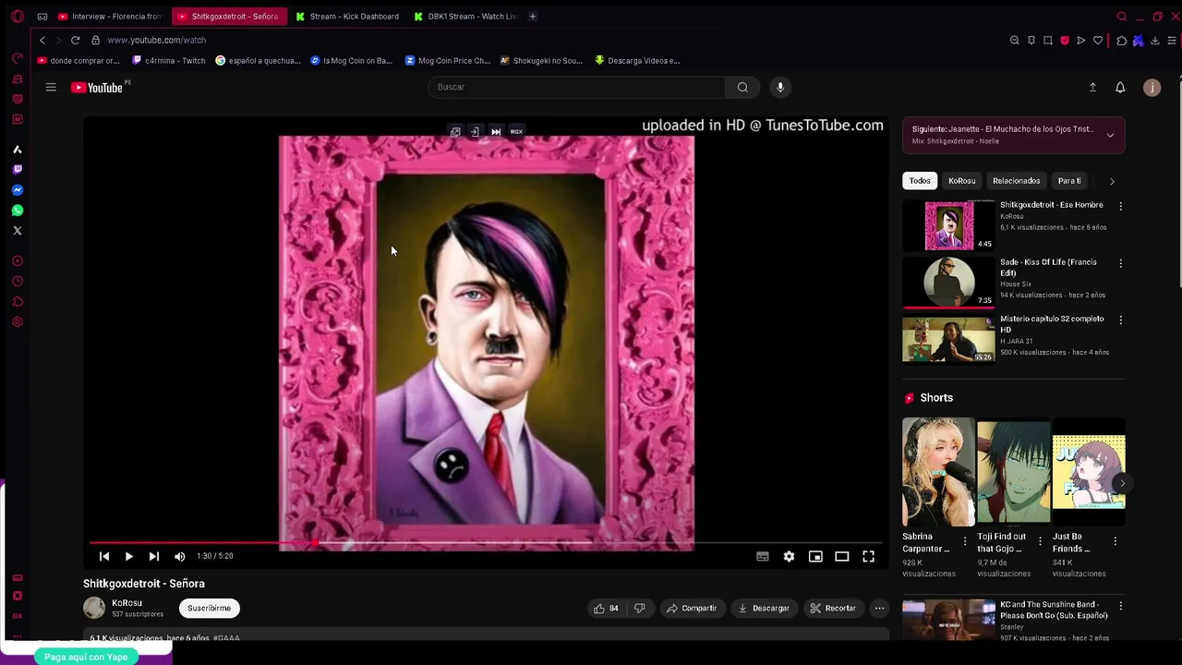Open WhatsApp in the Opera sidebar
Viewport: 1182px width, 665px height.
(18, 211)
